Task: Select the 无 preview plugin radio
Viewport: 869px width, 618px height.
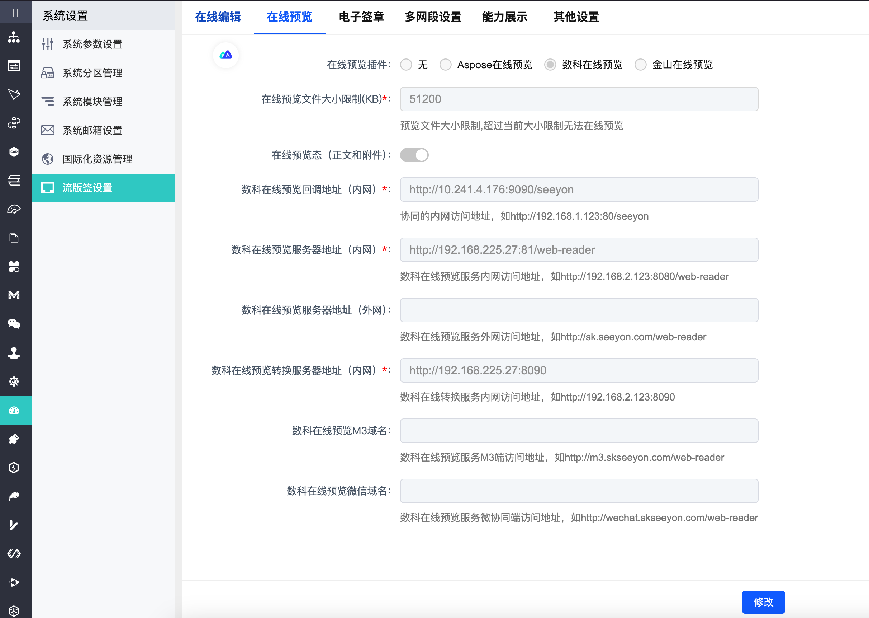Action: [406, 65]
